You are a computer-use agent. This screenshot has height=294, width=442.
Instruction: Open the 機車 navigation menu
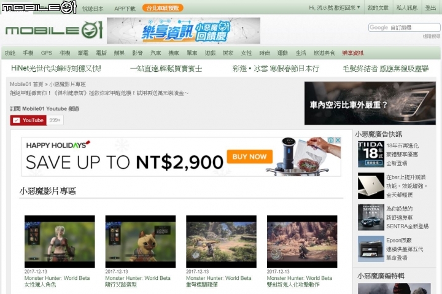(x=174, y=53)
